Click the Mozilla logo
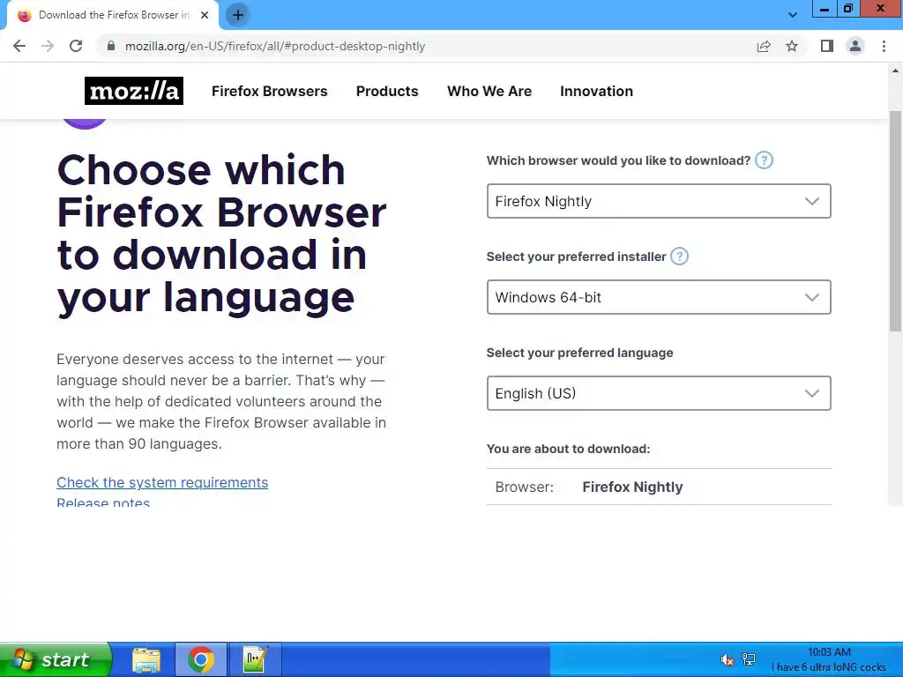The width and height of the screenshot is (903, 677). pos(134,91)
